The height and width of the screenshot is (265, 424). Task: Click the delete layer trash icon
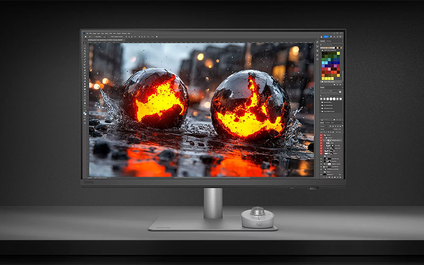340,178
